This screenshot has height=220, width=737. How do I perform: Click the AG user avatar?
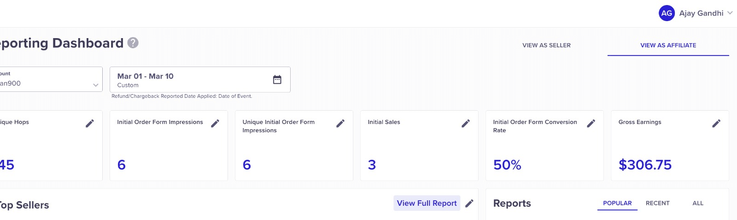(667, 13)
